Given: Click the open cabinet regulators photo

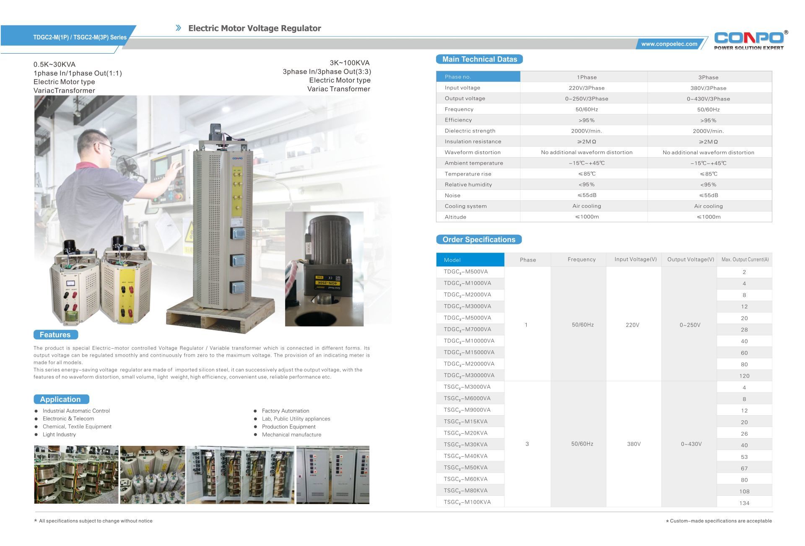Looking at the screenshot, I should tap(240, 475).
